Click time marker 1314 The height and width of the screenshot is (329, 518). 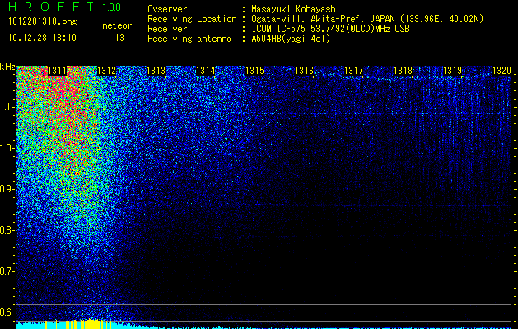(206, 71)
